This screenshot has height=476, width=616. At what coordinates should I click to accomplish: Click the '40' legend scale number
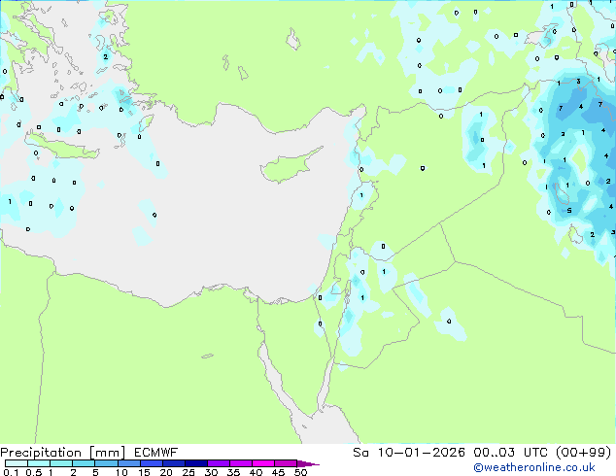click(256, 472)
